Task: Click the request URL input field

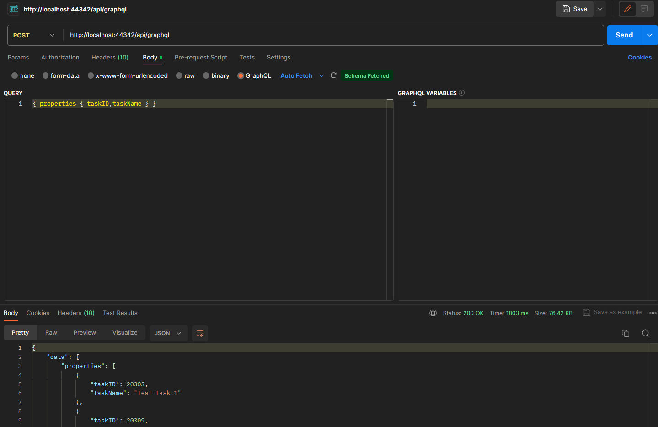Action: [x=334, y=35]
